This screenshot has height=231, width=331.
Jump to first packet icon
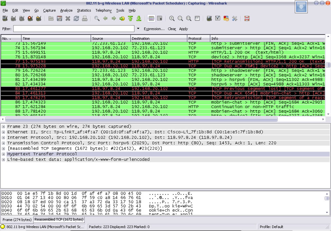click(130, 19)
